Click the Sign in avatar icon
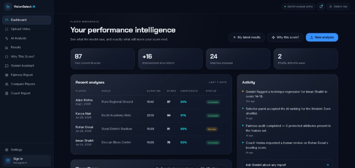The width and height of the screenshot is (355, 168). tap(8, 161)
